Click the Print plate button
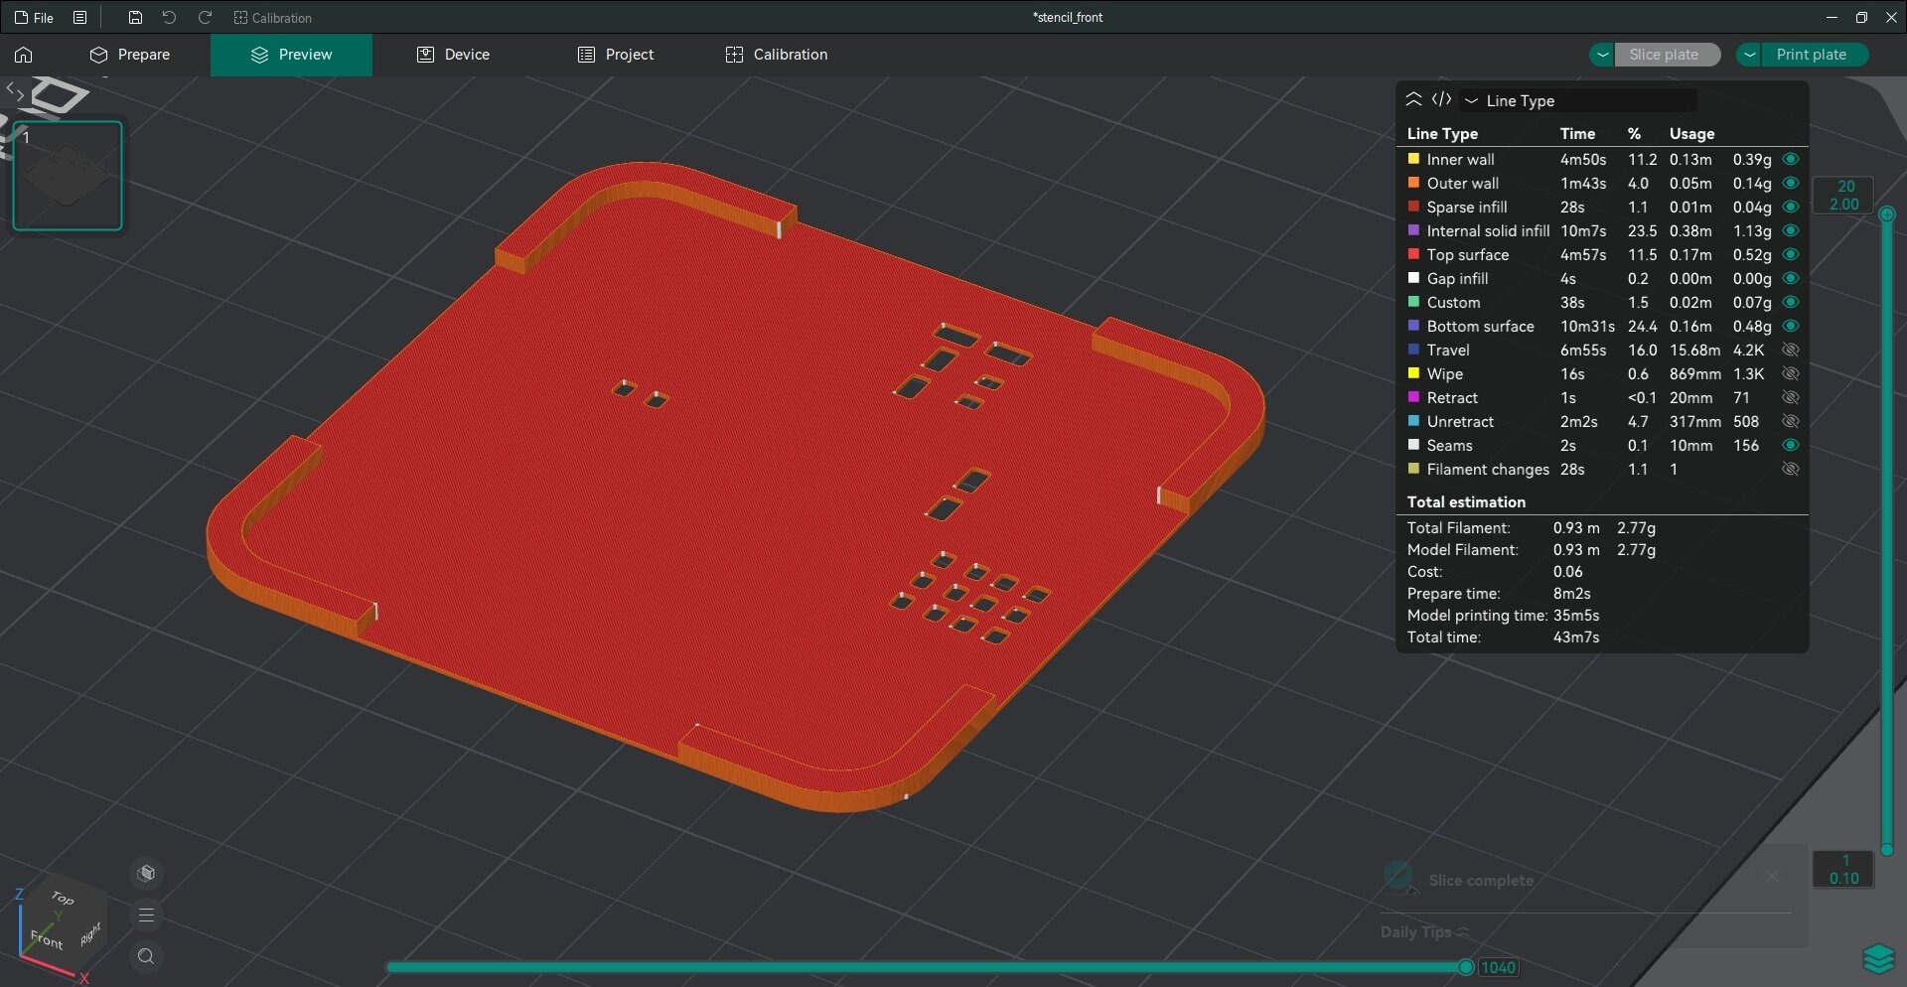 [x=1815, y=55]
